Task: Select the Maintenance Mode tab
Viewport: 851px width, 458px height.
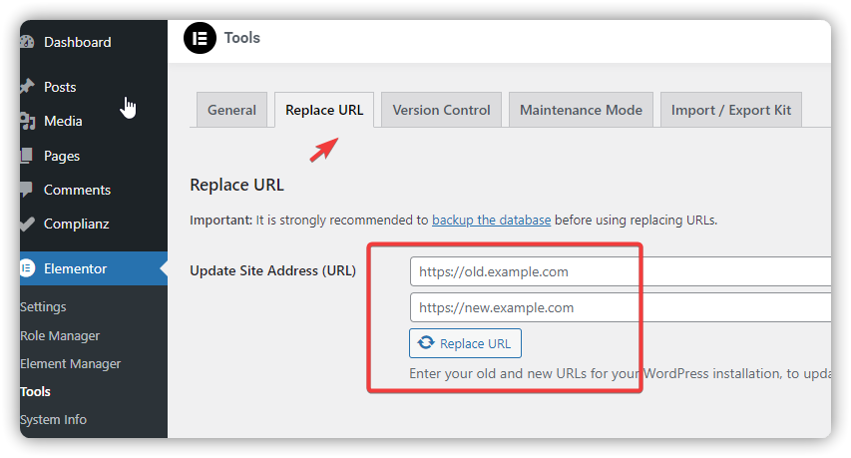Action: (581, 110)
